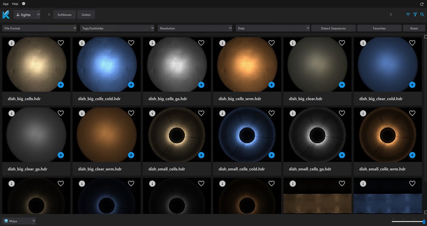Expand the Tags/Subfolder filter dropdown
Screen dimensions: 427x226
coord(117,28)
